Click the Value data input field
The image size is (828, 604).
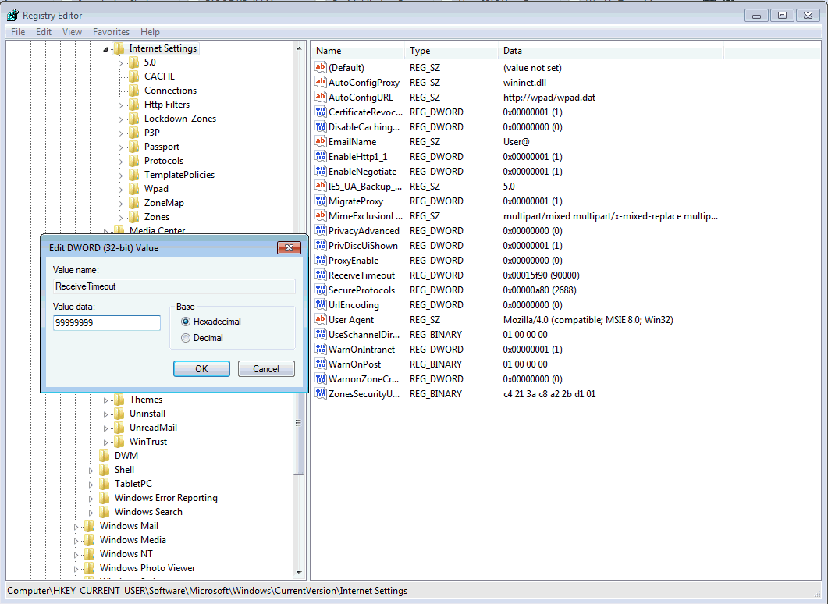(x=107, y=322)
